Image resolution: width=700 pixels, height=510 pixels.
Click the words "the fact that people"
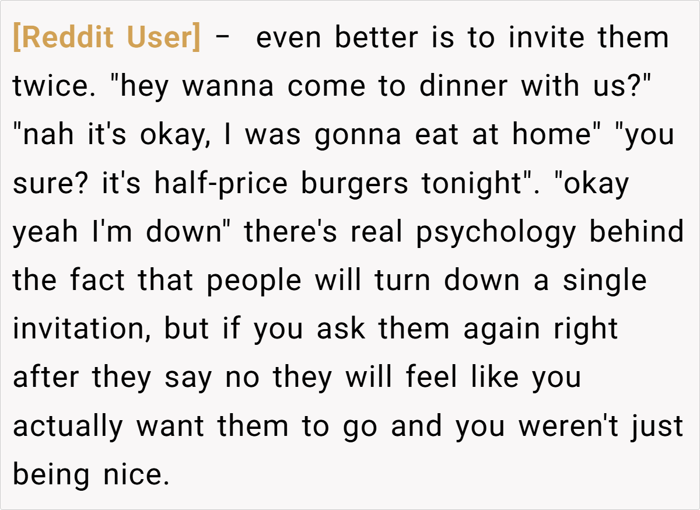pyautogui.click(x=157, y=281)
